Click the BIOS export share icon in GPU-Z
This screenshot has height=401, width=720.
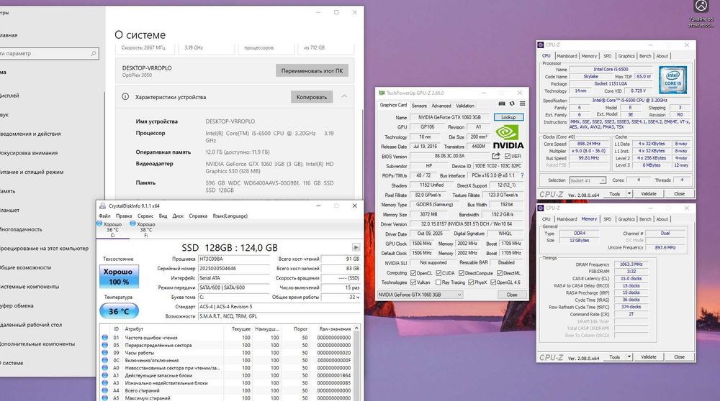point(495,156)
